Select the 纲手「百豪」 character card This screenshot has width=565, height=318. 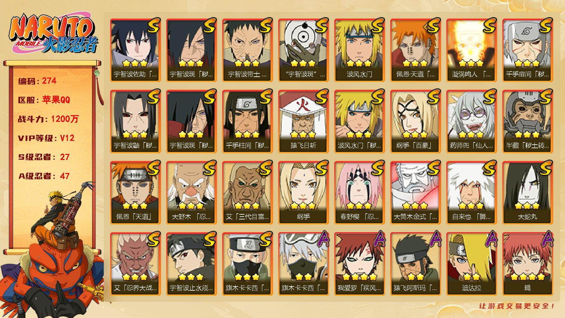pos(415,121)
